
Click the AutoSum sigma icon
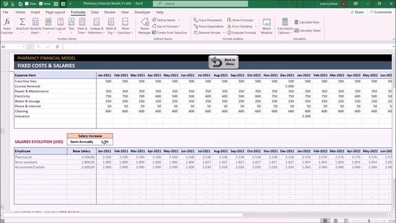click(22, 22)
